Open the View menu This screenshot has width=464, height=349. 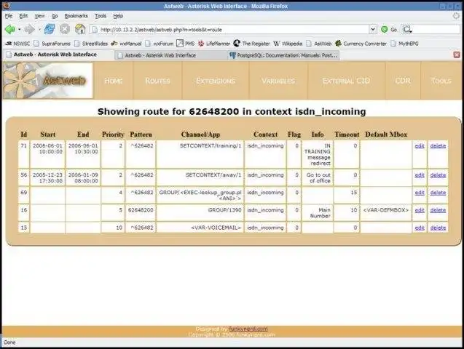[x=39, y=16]
